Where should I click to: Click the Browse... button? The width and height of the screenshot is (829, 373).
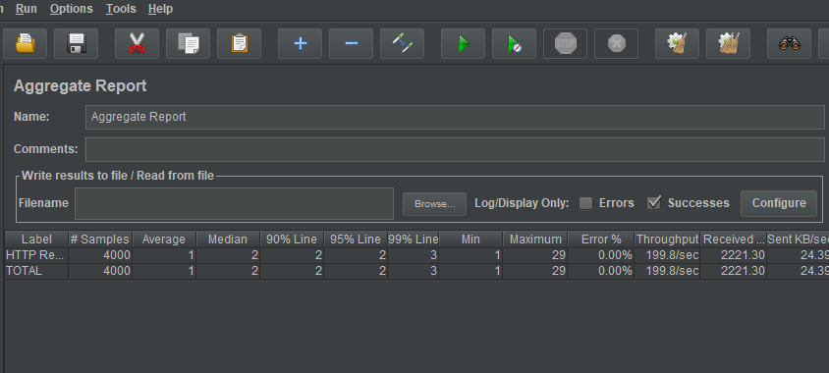434,204
